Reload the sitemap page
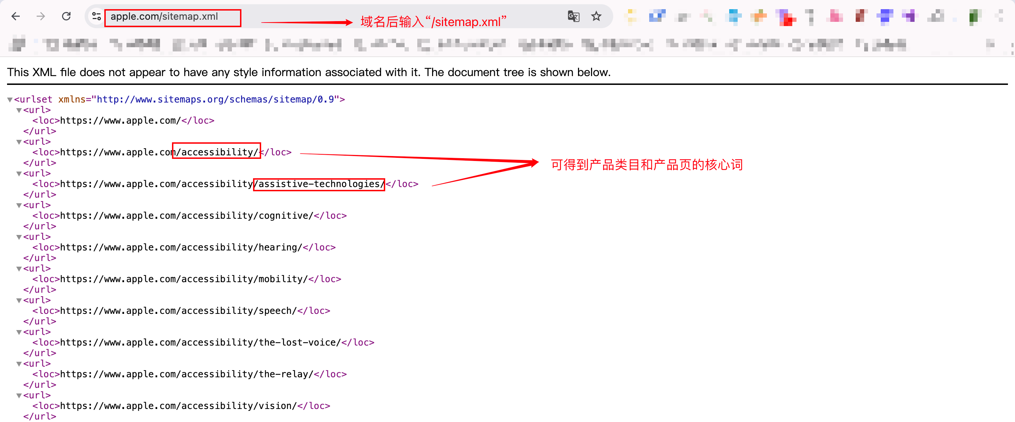Image resolution: width=1015 pixels, height=422 pixels. [x=66, y=17]
